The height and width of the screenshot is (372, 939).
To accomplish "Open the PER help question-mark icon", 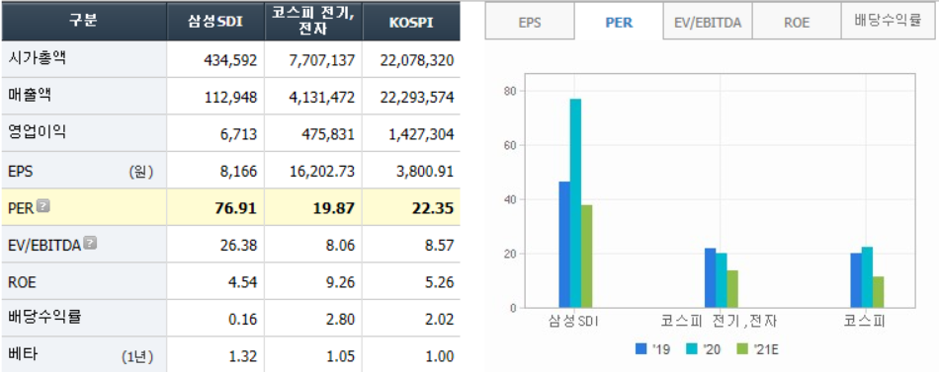I will tap(43, 206).
